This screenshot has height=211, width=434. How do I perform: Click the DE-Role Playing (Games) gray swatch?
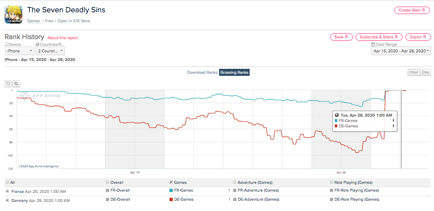(332, 199)
